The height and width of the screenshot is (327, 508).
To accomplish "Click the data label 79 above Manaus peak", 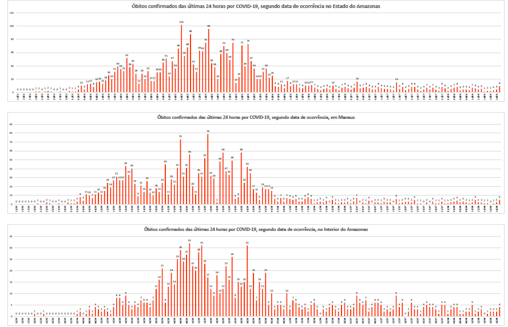I will [208, 131].
